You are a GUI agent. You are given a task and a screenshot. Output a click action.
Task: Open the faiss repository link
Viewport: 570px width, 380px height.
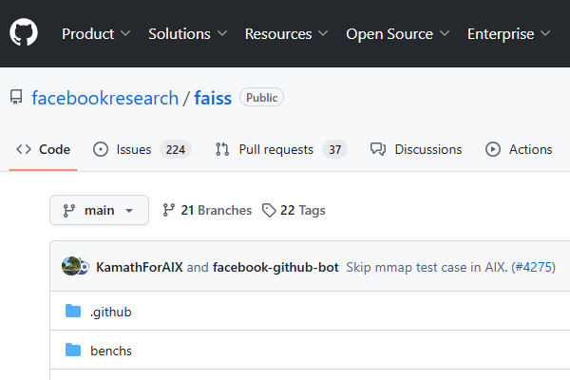click(x=213, y=98)
